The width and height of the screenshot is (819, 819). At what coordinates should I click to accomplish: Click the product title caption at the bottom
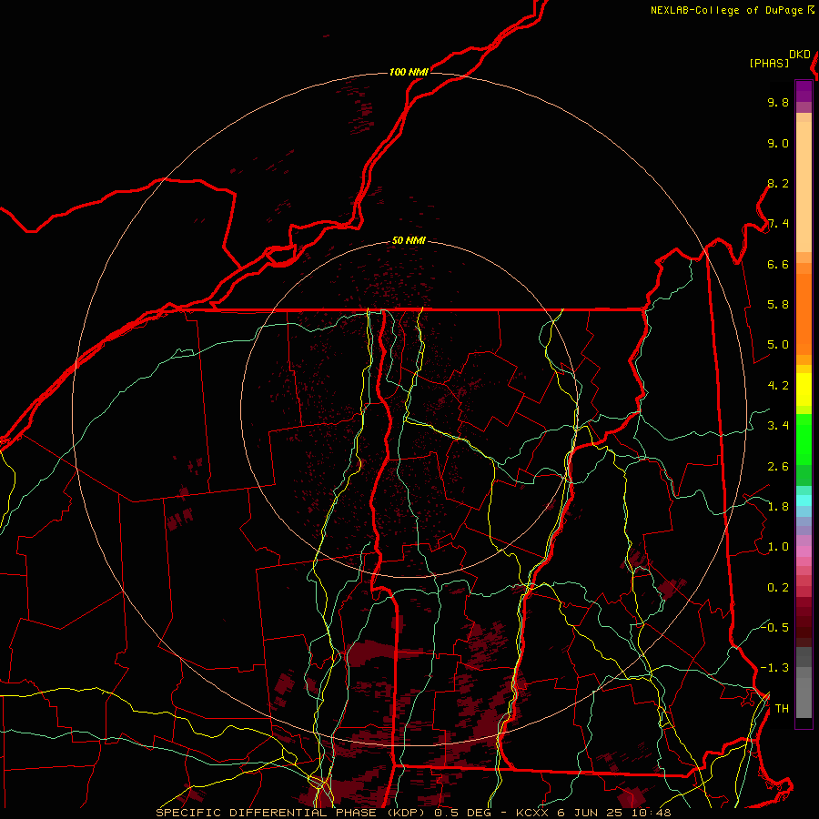[413, 813]
